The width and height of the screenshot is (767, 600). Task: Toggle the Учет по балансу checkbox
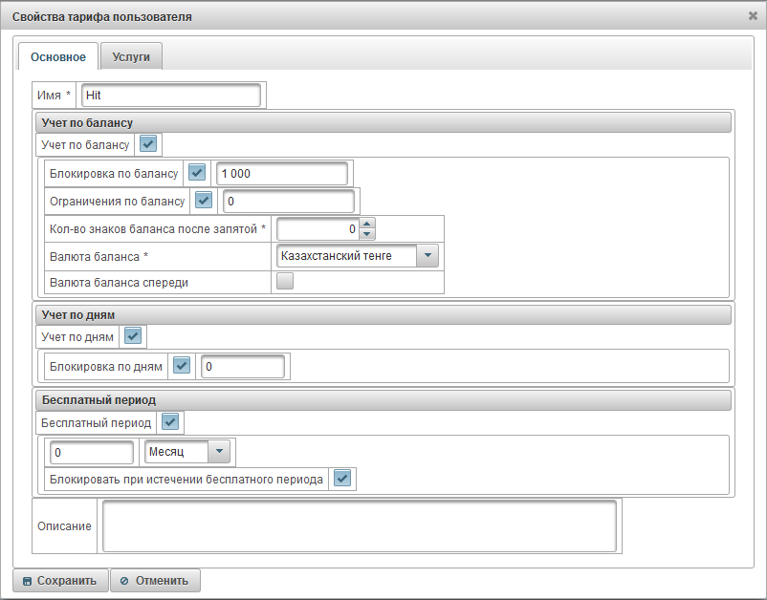pyautogui.click(x=148, y=144)
